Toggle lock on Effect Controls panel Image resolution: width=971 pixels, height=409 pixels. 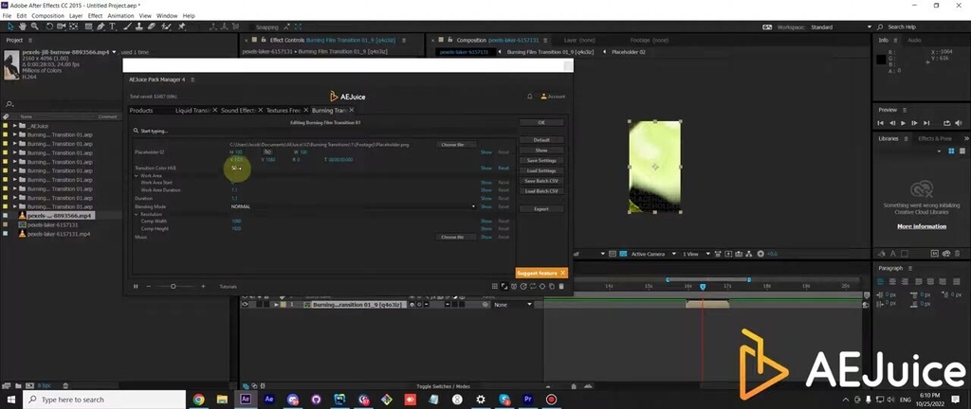click(x=264, y=40)
